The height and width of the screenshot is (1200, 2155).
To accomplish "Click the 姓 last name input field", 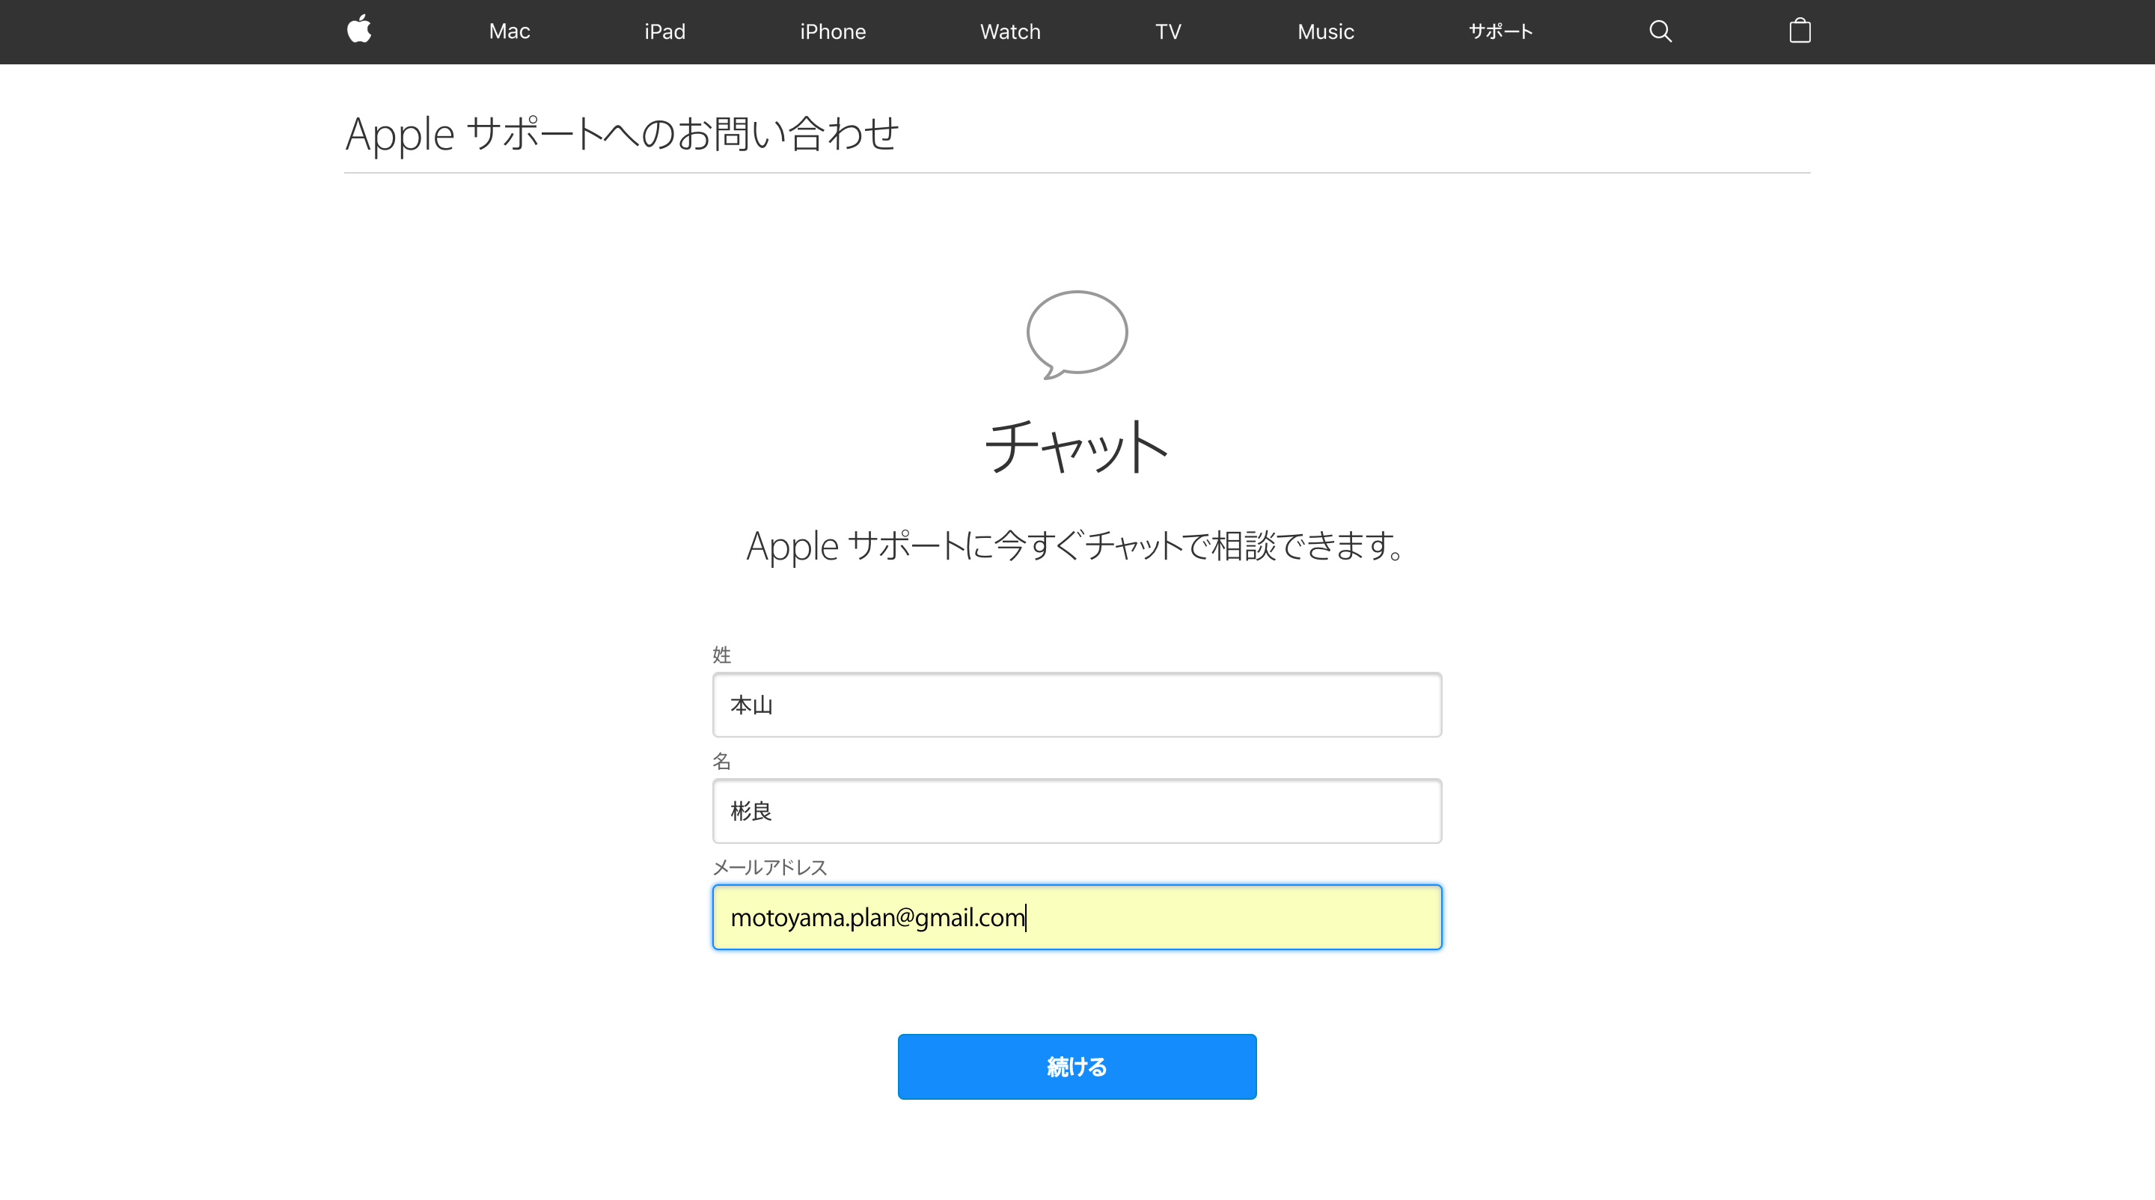I will tap(1076, 703).
